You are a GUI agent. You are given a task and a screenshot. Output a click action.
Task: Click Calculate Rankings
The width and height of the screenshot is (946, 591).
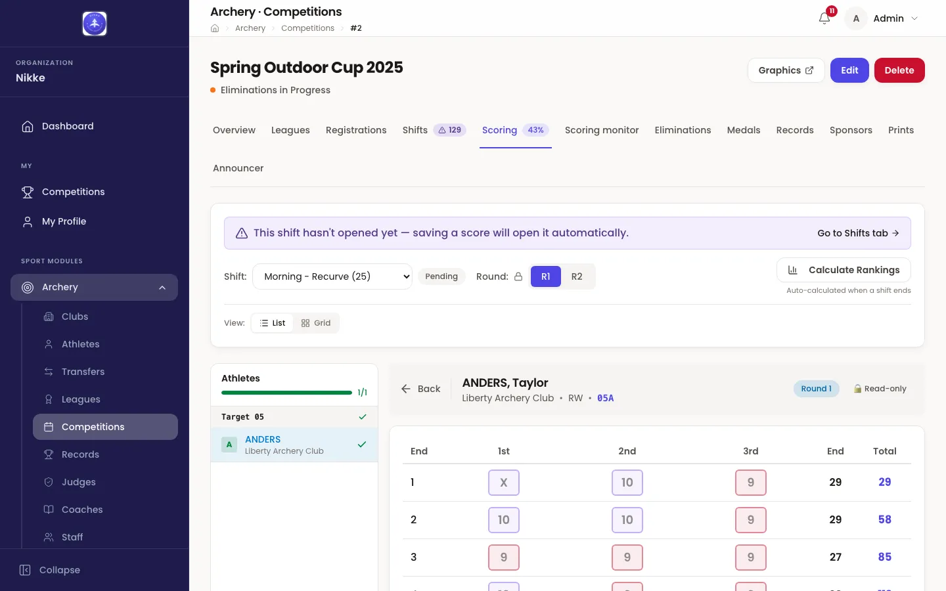844,270
